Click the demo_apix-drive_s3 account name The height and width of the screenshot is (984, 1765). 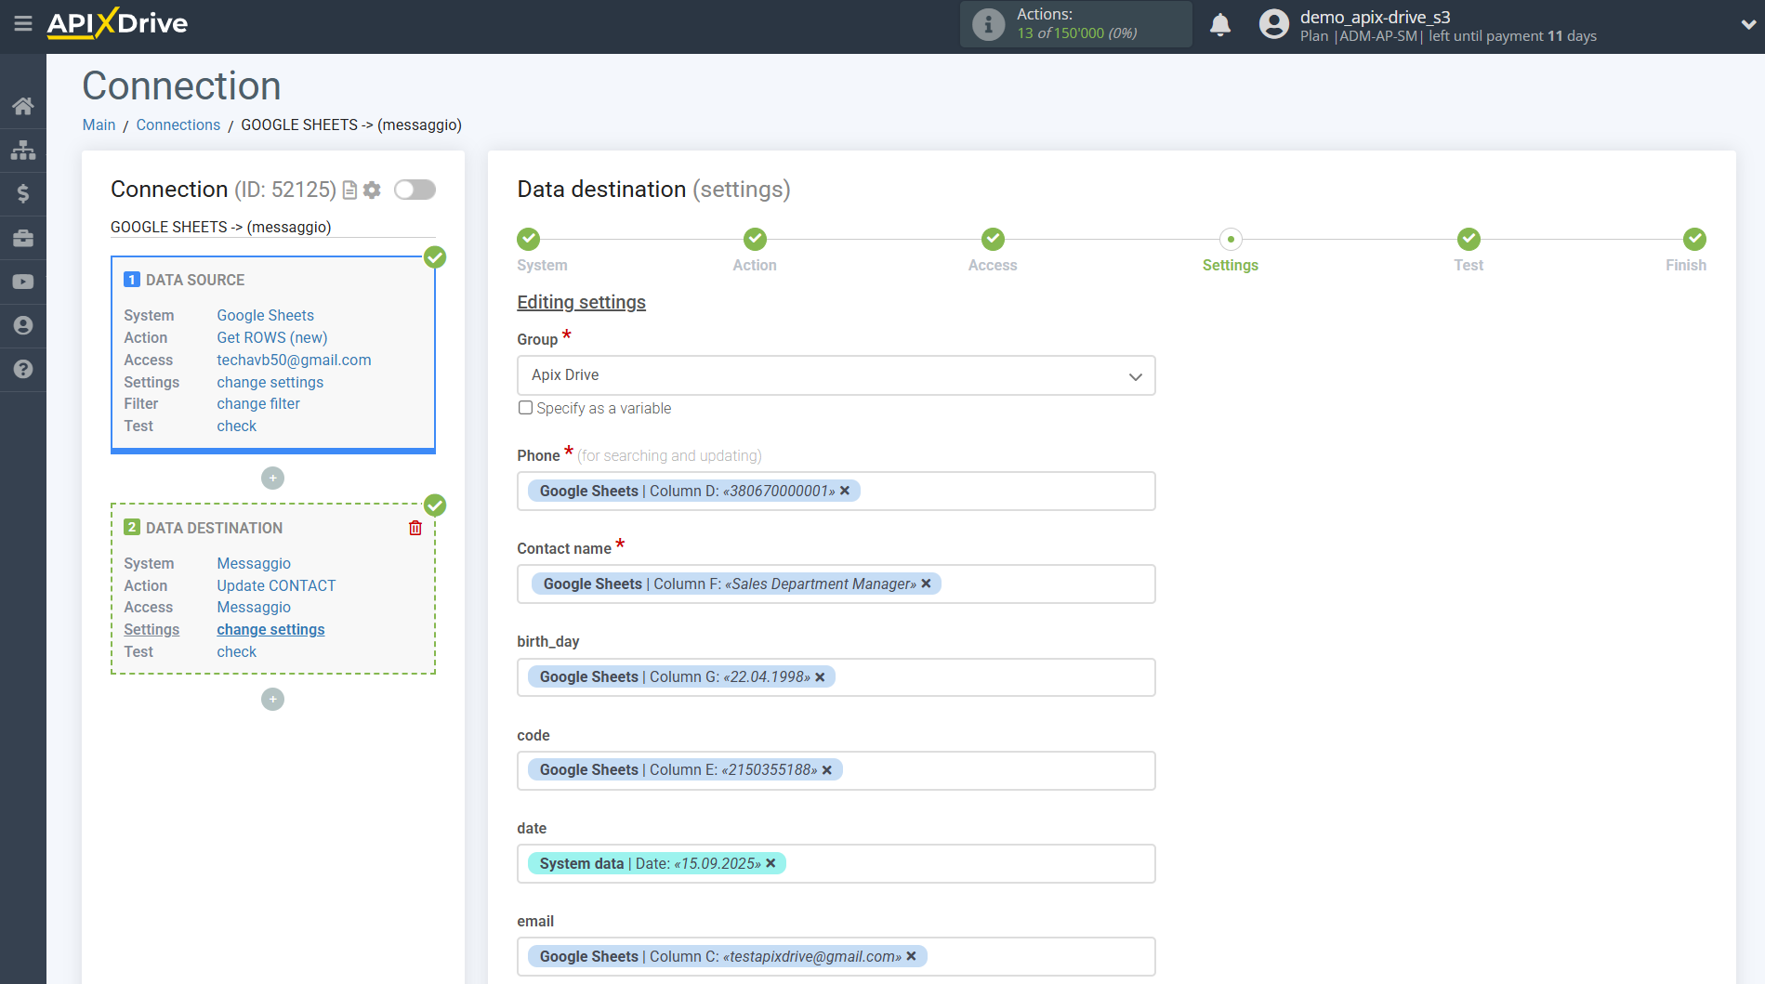pyautogui.click(x=1375, y=17)
